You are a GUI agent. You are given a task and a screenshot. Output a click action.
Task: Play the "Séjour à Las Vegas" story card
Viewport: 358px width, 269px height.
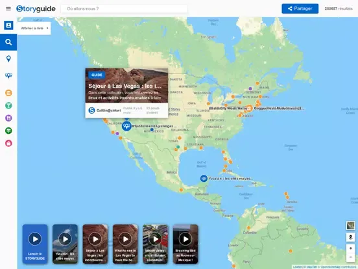pyautogui.click(x=95, y=244)
